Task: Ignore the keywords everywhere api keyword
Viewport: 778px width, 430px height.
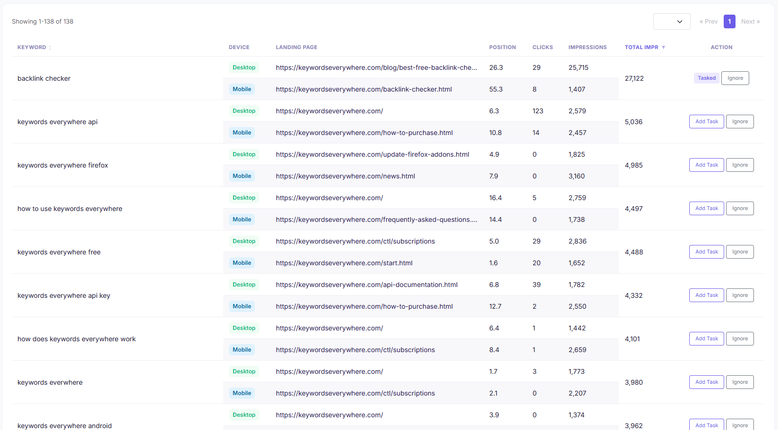Action: 740,121
